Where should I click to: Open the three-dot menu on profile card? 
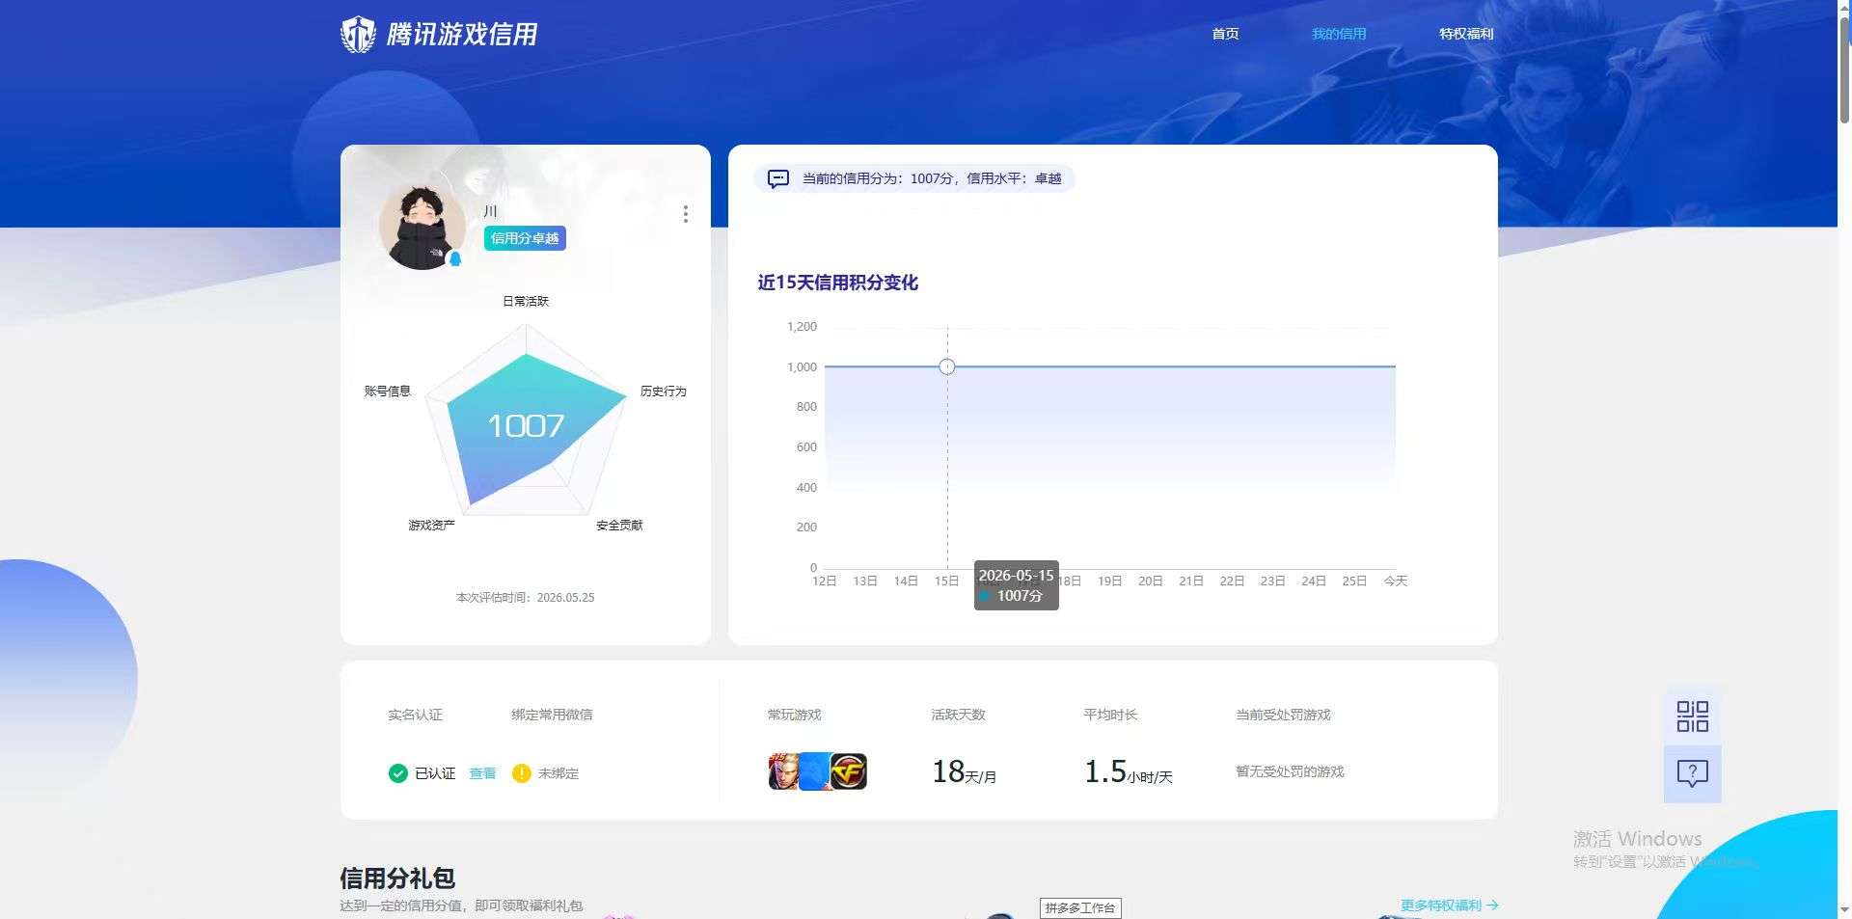click(x=685, y=214)
